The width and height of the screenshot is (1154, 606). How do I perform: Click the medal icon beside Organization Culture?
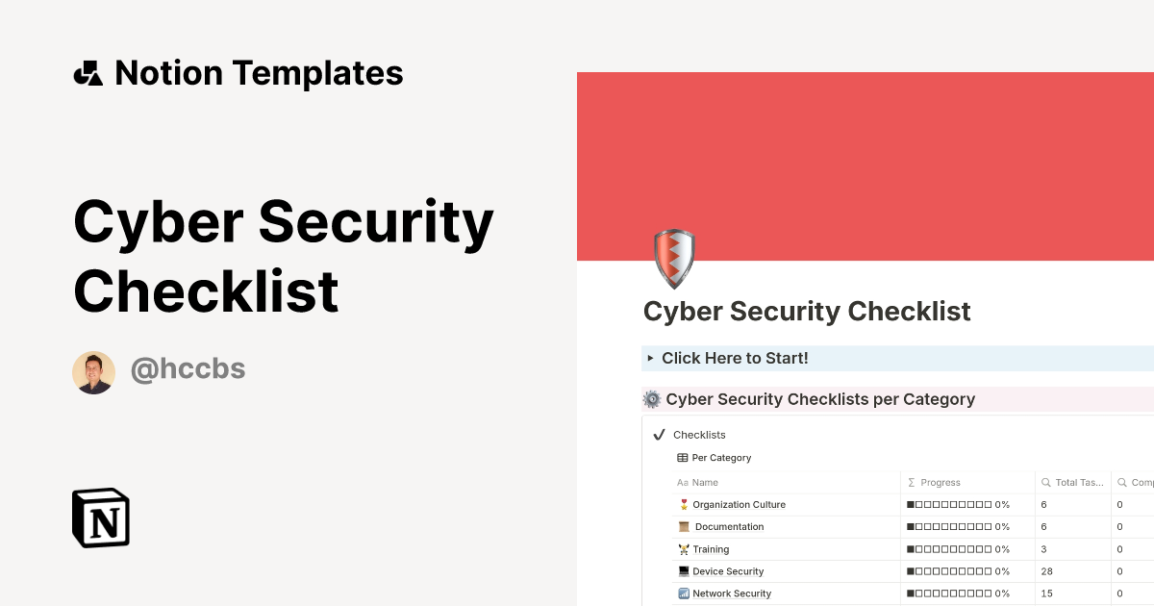682,504
